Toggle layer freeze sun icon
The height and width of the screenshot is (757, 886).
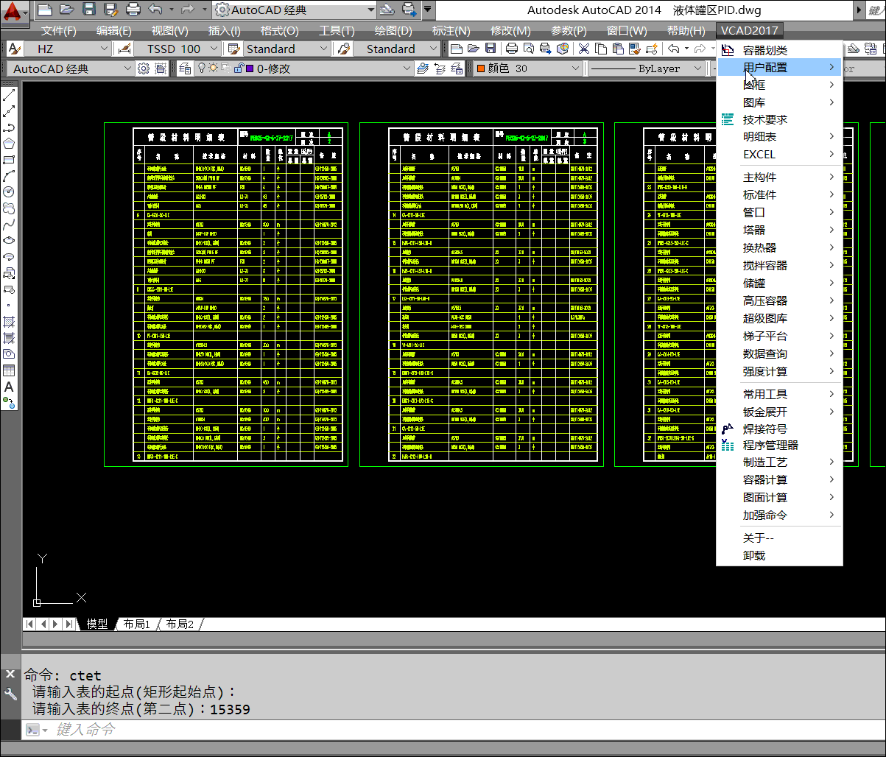tap(213, 68)
